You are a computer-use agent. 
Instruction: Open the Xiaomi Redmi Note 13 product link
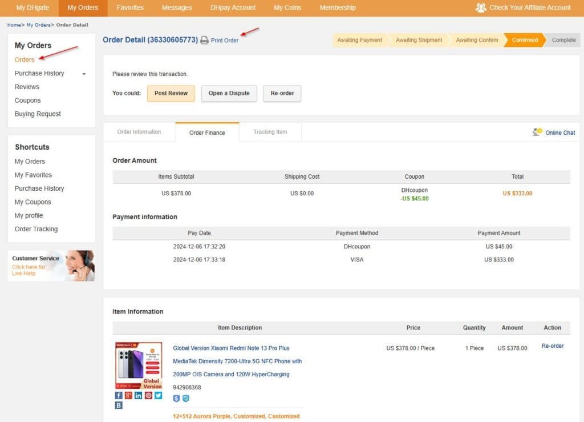pos(237,361)
